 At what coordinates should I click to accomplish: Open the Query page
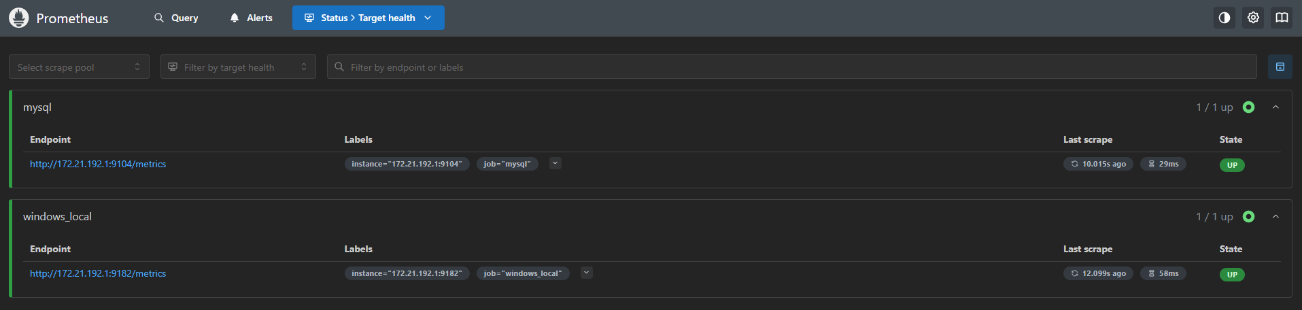click(176, 18)
